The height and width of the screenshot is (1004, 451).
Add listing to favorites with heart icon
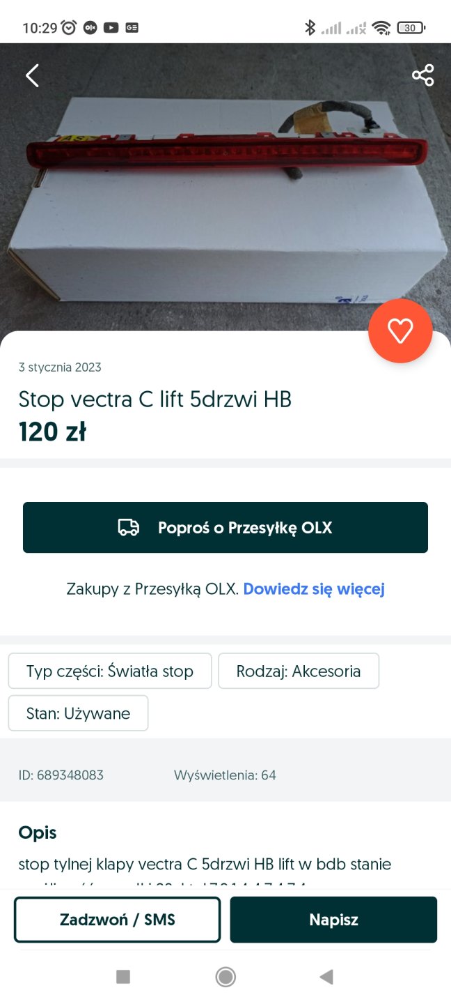(400, 330)
